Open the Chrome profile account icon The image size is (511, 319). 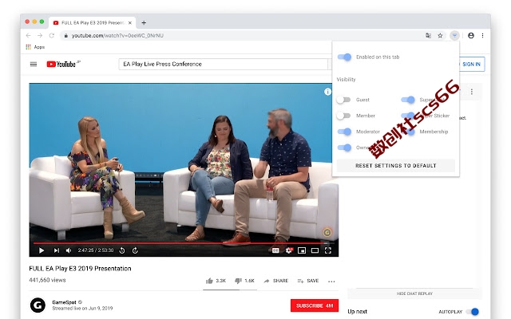471,35
